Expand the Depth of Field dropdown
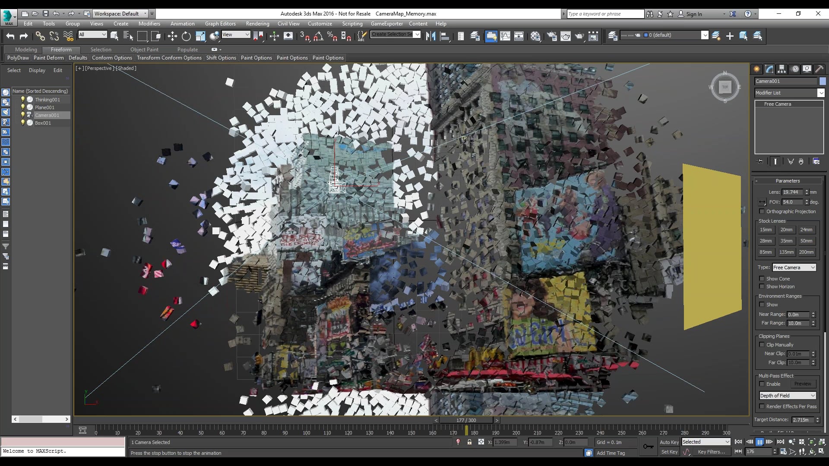 [x=788, y=396]
